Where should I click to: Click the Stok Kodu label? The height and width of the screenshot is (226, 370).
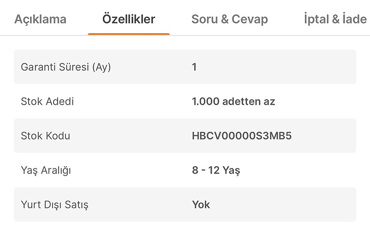[46, 136]
